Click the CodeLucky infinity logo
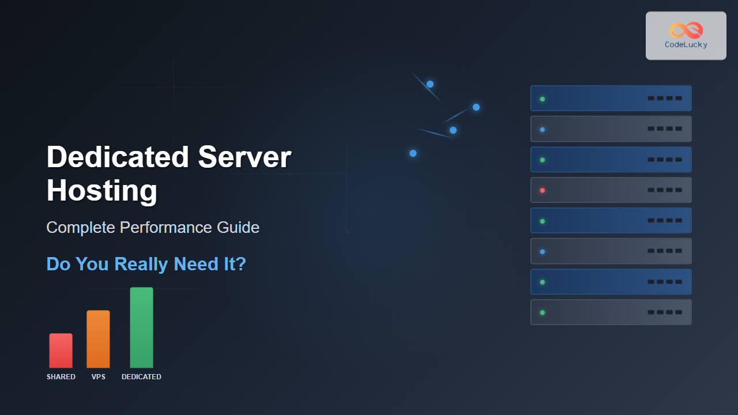Viewport: 738px width, 415px height. point(686,30)
